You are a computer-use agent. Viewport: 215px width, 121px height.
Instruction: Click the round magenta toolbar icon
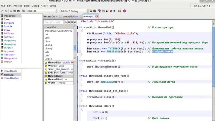click(x=125, y=11)
